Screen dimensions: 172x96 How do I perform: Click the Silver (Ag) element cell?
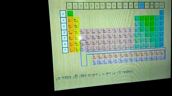(x=126, y=36)
